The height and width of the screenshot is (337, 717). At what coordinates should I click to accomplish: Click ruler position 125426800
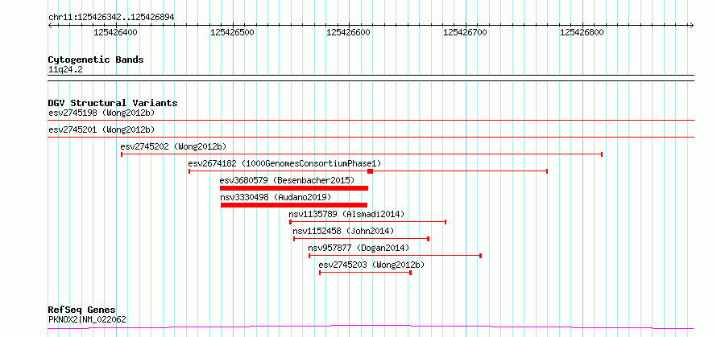coord(582,32)
